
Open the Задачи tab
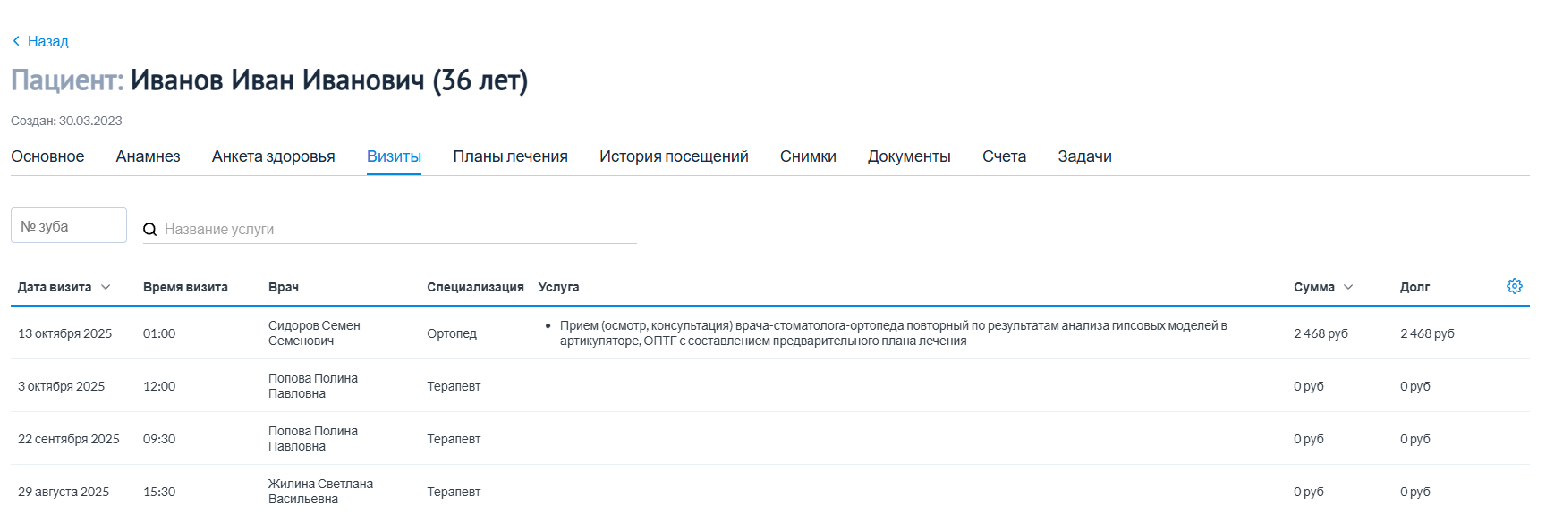pyautogui.click(x=1084, y=156)
